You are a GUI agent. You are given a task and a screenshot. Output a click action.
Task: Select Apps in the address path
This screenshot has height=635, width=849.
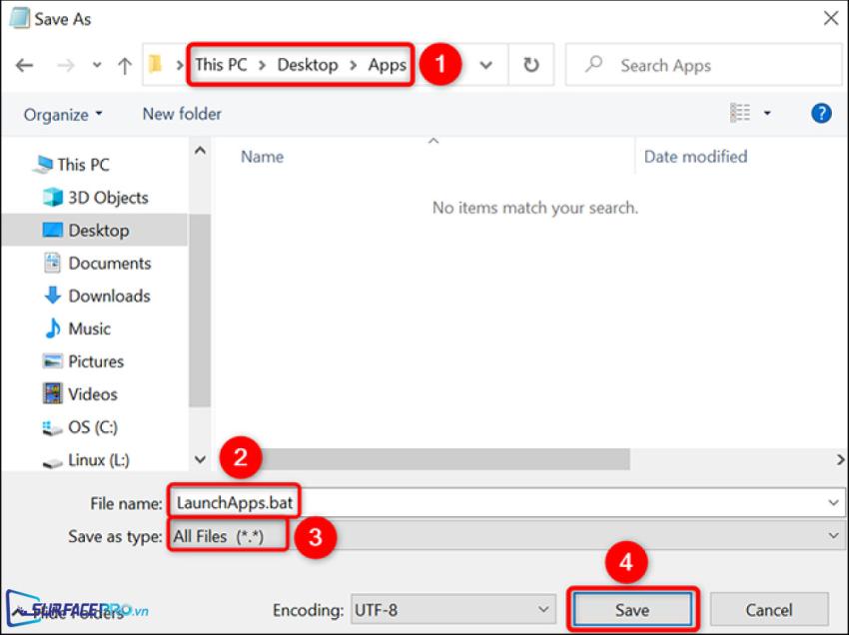pos(388,65)
